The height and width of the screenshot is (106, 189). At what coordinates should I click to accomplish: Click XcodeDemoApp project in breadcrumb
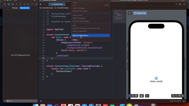(46, 8)
